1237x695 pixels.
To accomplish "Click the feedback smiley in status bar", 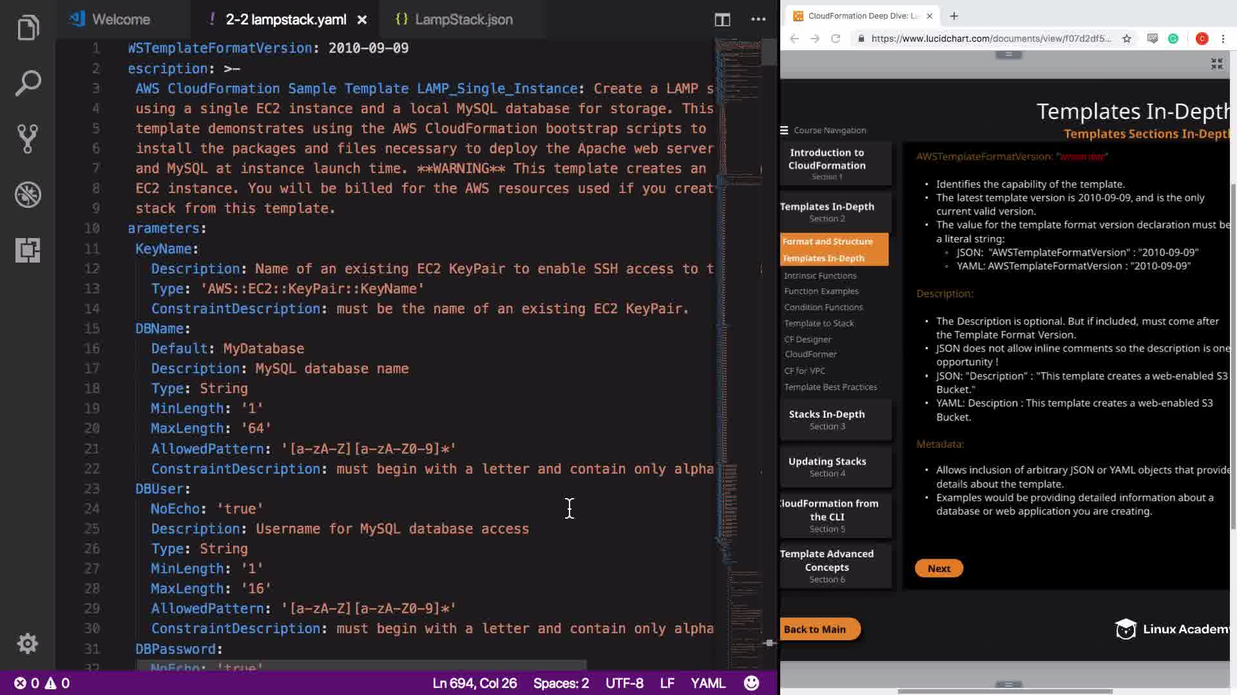I will [x=751, y=683].
